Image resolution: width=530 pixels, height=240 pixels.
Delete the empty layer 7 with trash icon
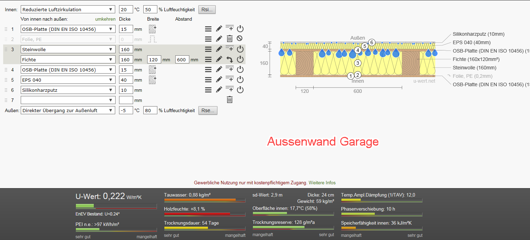(229, 100)
